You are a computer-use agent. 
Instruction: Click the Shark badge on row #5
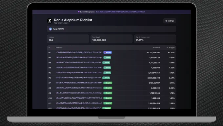(107, 73)
